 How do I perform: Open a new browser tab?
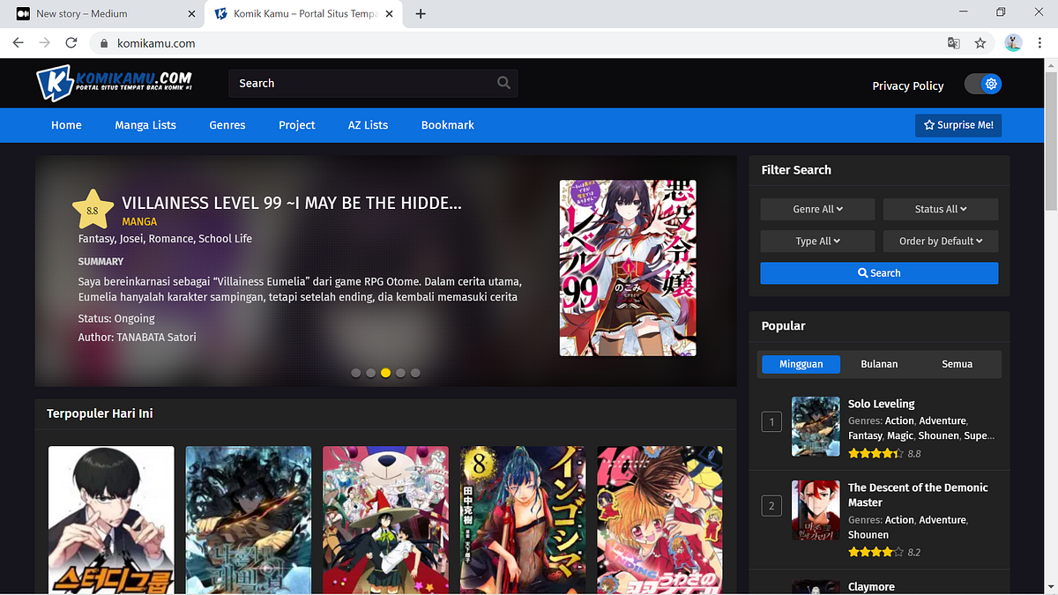(421, 13)
